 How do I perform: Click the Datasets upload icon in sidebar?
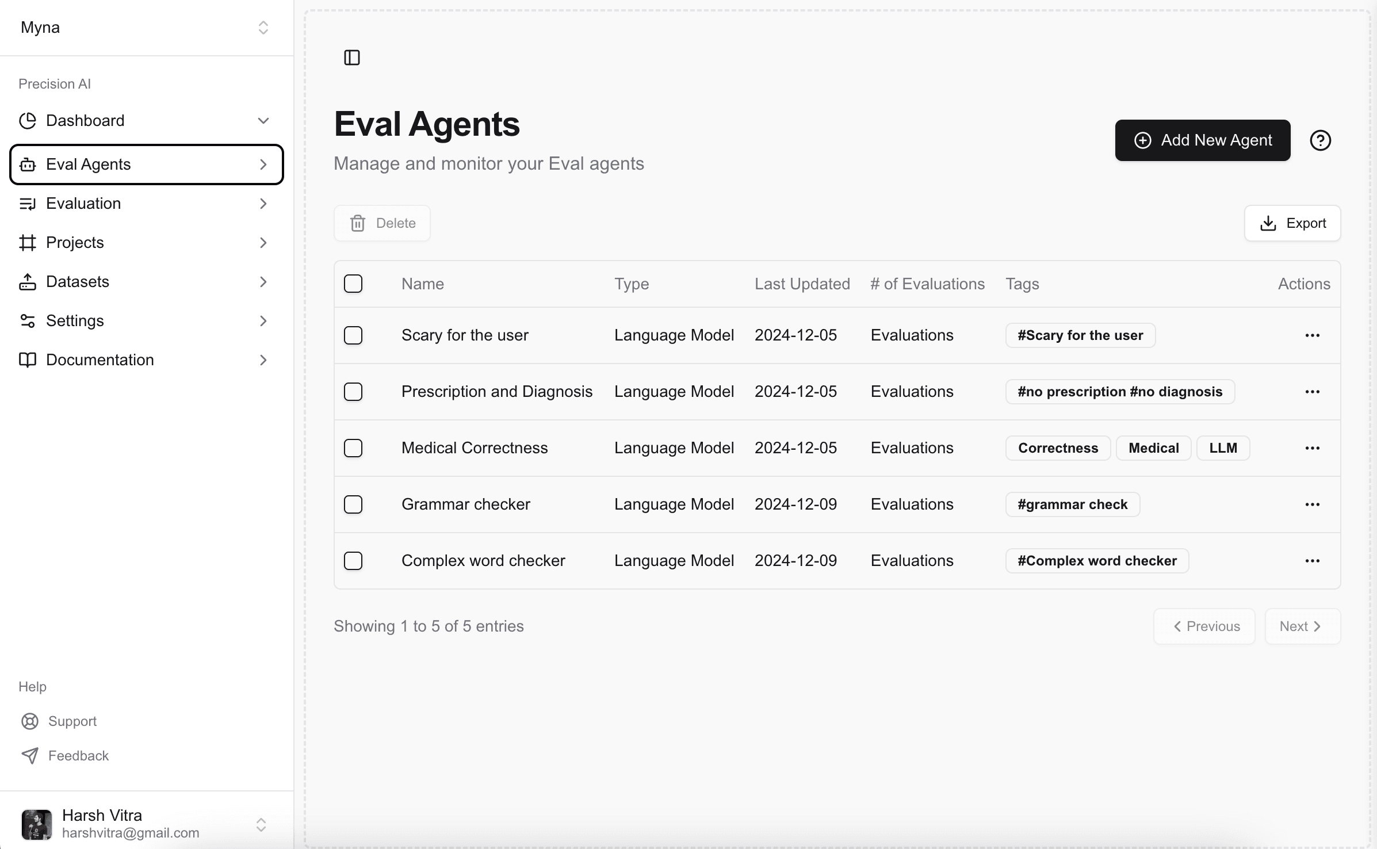[x=28, y=282]
